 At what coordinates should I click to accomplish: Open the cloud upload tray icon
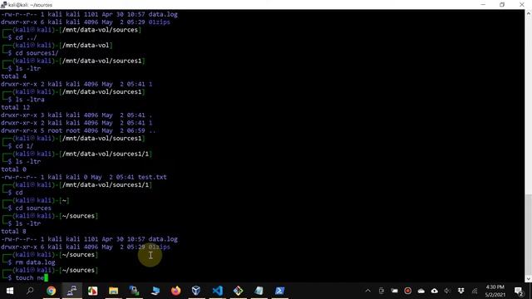[434, 291]
